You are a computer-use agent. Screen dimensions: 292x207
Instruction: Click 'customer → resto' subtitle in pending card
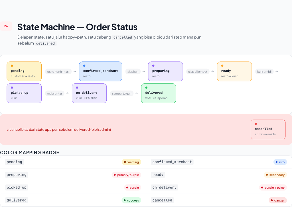23,76
